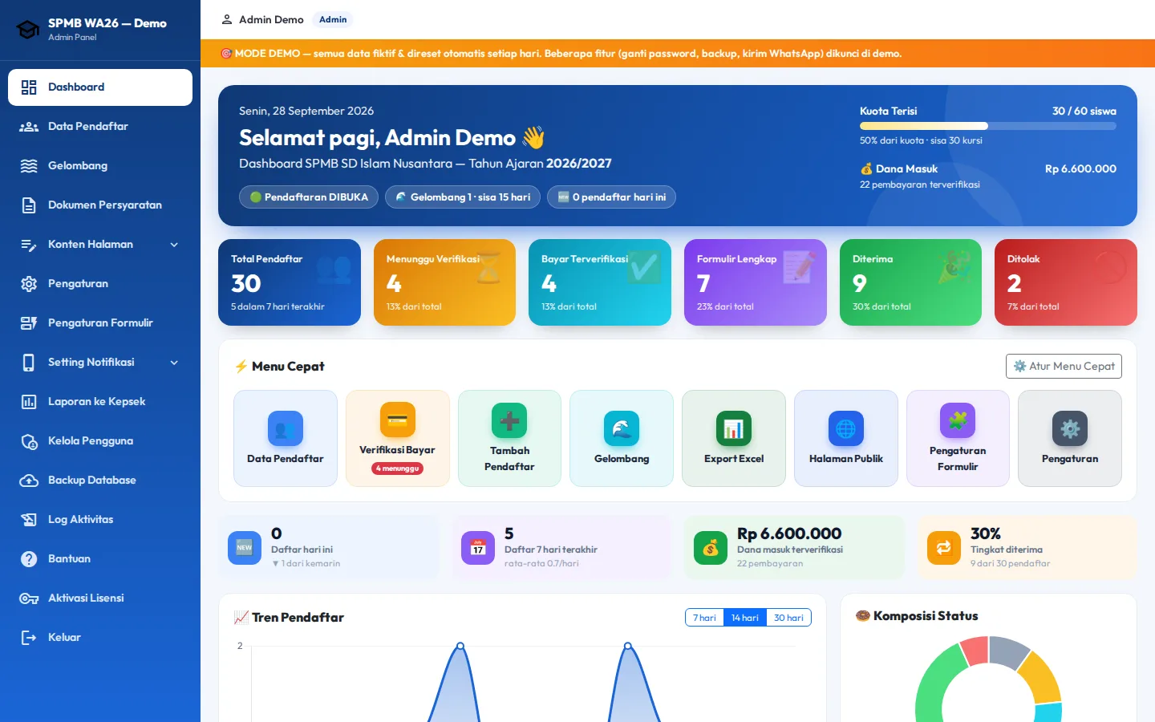Click the Bantuan question mark icon
The image size is (1155, 722).
(x=29, y=559)
